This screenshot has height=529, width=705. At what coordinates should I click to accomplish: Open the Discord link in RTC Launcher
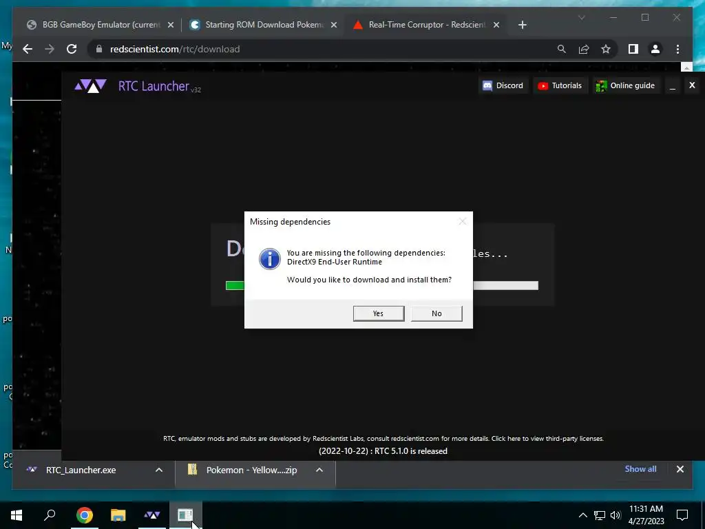point(503,85)
